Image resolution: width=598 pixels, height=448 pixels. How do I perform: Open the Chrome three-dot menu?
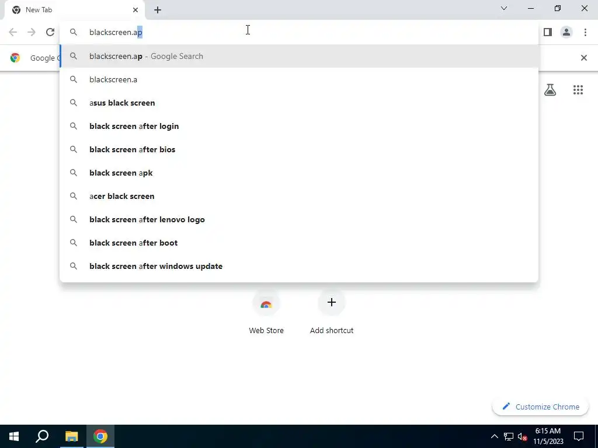pyautogui.click(x=585, y=32)
